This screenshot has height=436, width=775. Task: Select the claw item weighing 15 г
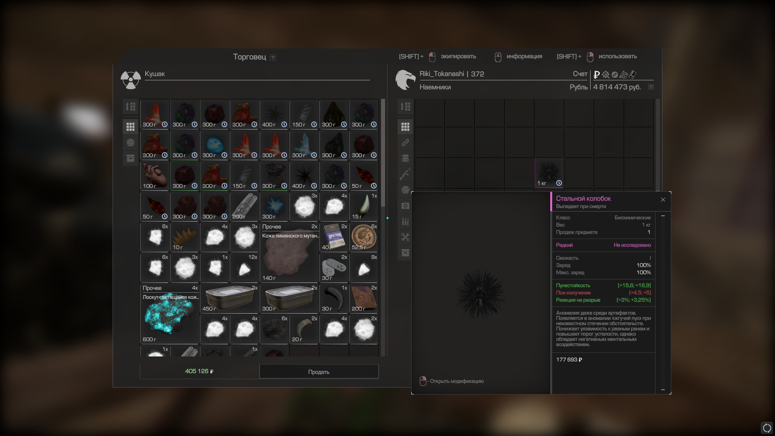364,207
